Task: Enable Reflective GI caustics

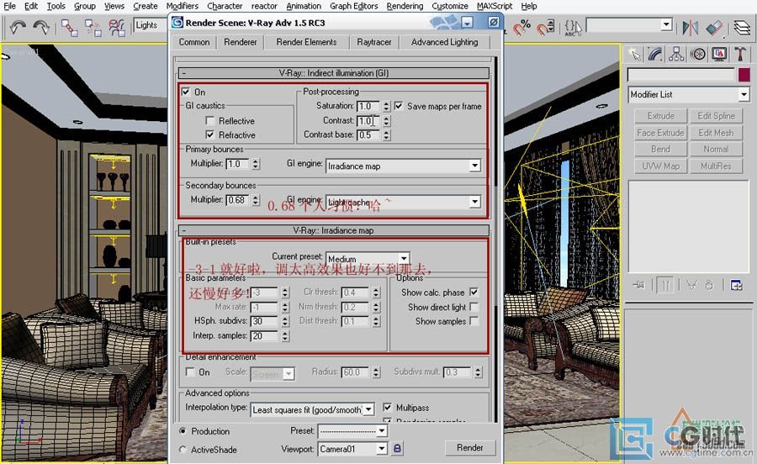Action: 210,120
